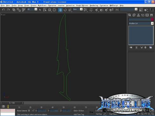This screenshot has width=155, height=116.
Task: Toggle the Angle Snap button
Action: pos(102,10)
